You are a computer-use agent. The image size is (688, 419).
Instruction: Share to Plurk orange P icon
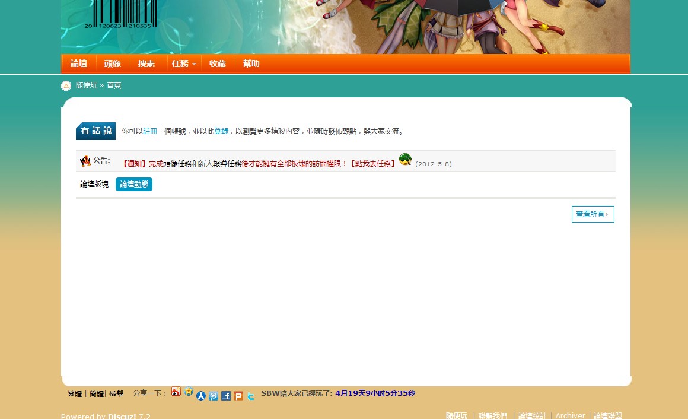coord(238,396)
